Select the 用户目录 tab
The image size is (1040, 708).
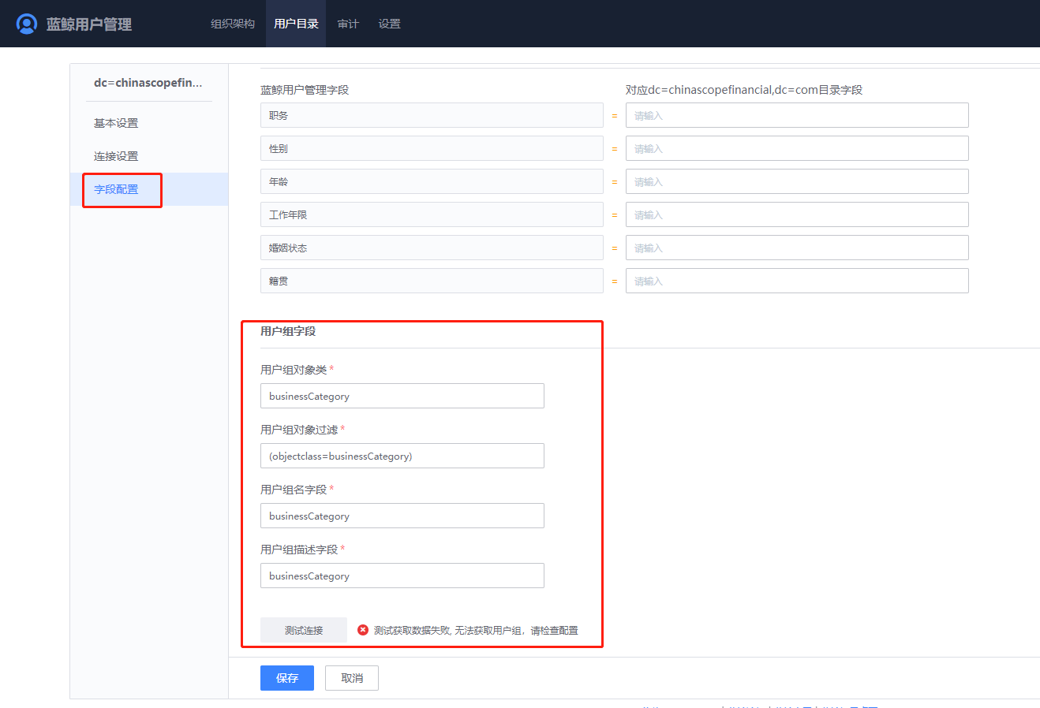[x=296, y=24]
